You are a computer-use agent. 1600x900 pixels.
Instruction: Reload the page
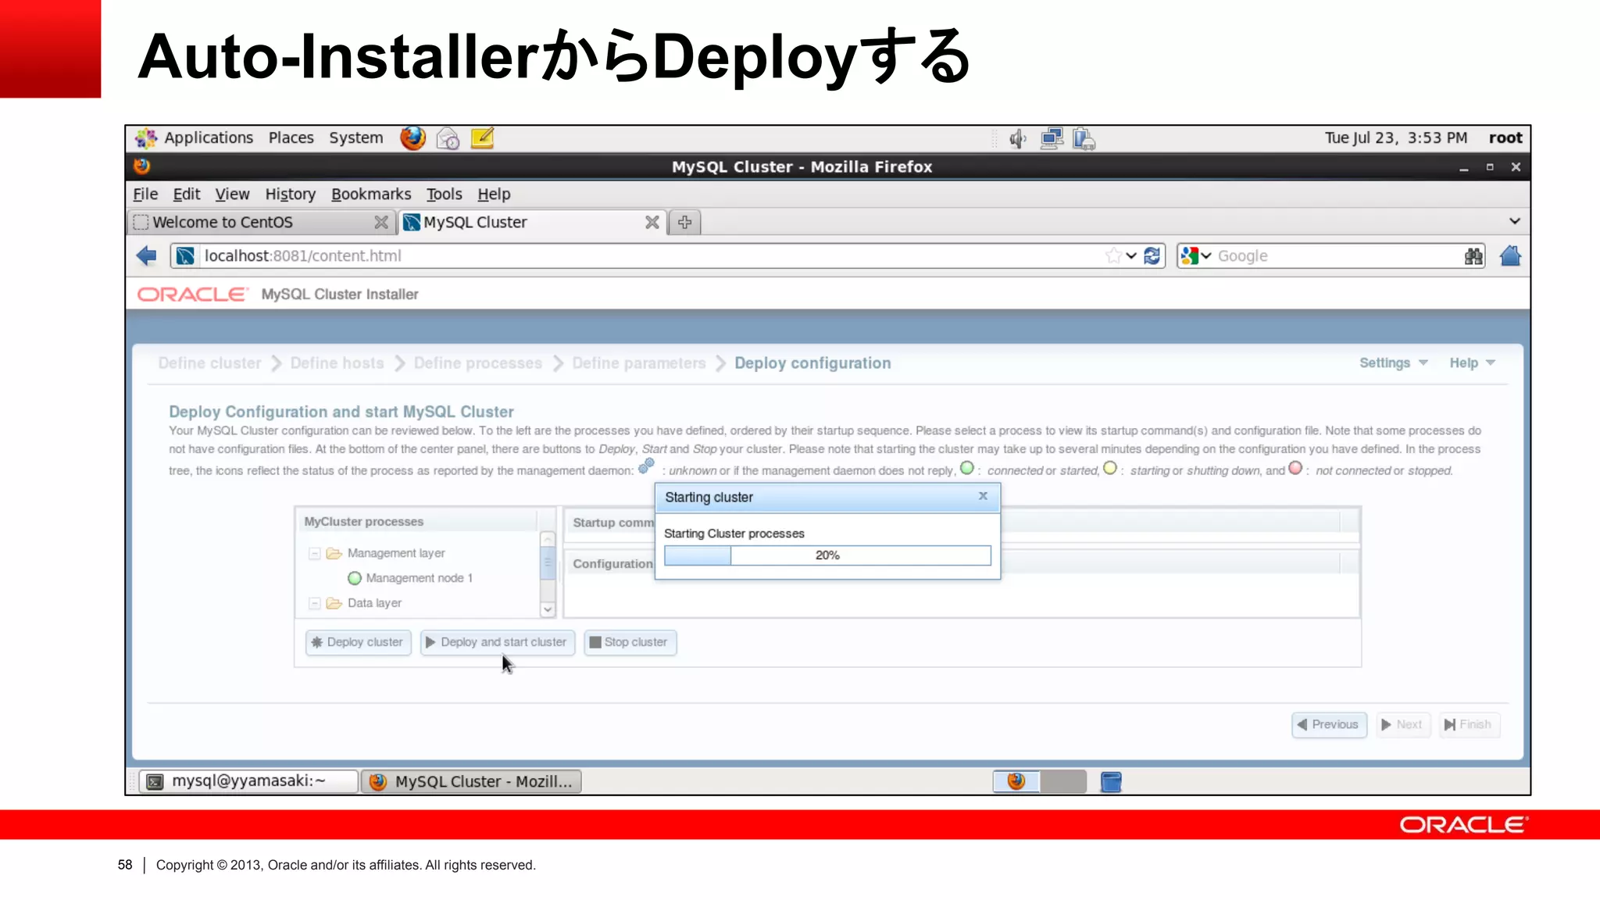point(1152,255)
